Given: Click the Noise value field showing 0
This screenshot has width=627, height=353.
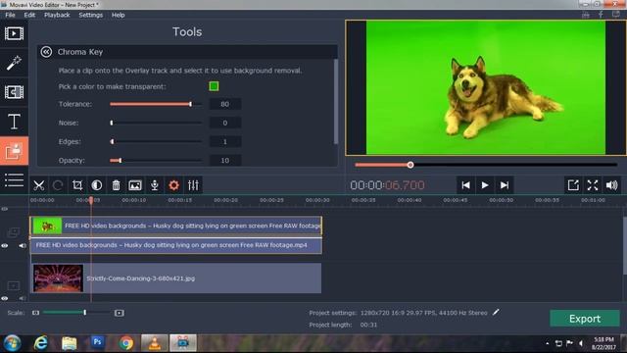Looking at the screenshot, I should (x=224, y=123).
